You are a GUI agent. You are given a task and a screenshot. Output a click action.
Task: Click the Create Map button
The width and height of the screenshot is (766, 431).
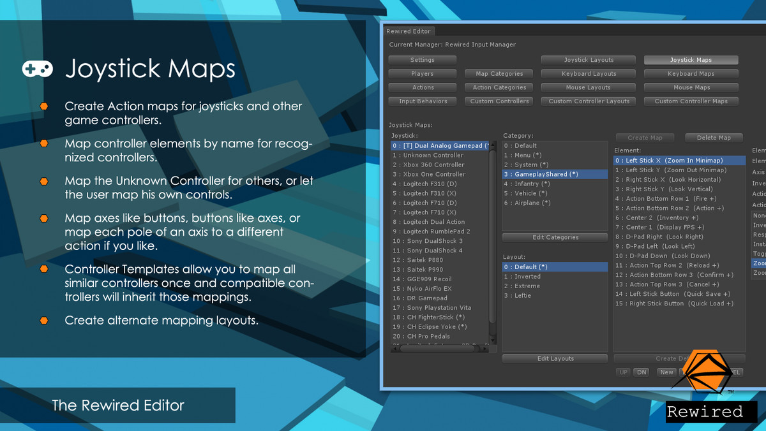pyautogui.click(x=645, y=138)
